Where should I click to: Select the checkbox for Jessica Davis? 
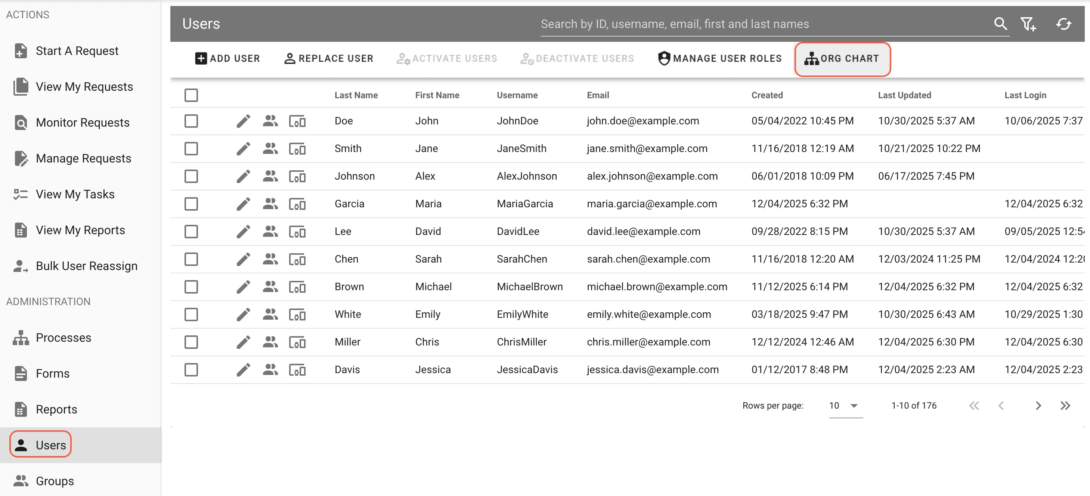[x=191, y=369]
